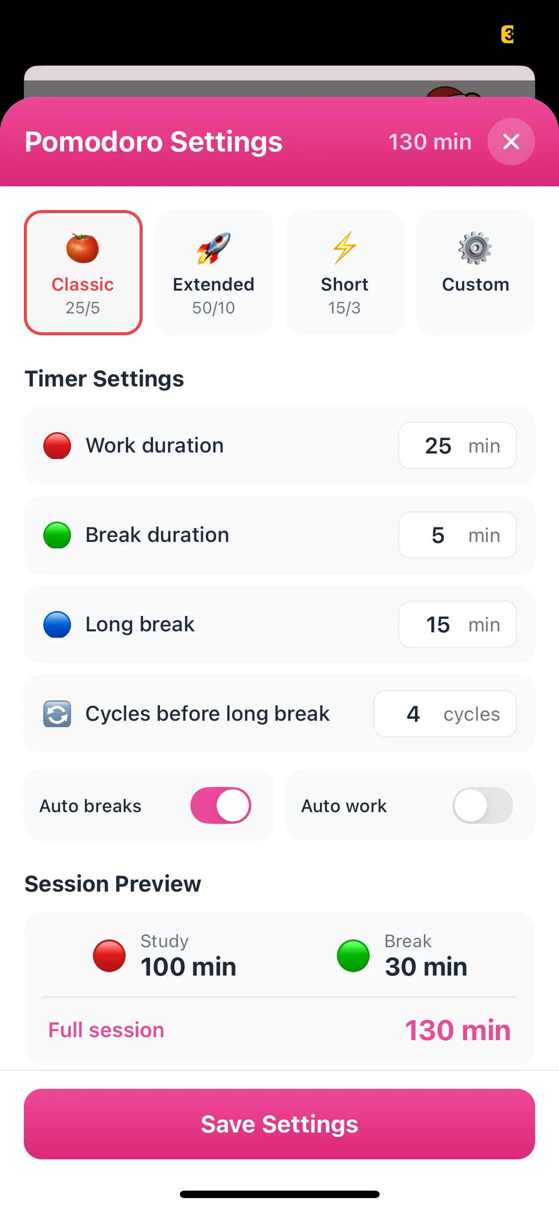Tap the gear icon for Custom preset
The height and width of the screenshot is (1210, 559).
[x=476, y=248]
